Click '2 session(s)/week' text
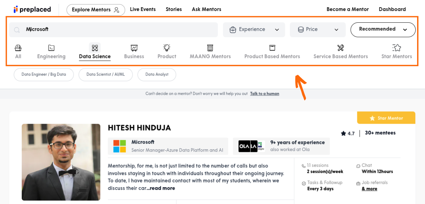425x204 pixels. pyautogui.click(x=325, y=172)
